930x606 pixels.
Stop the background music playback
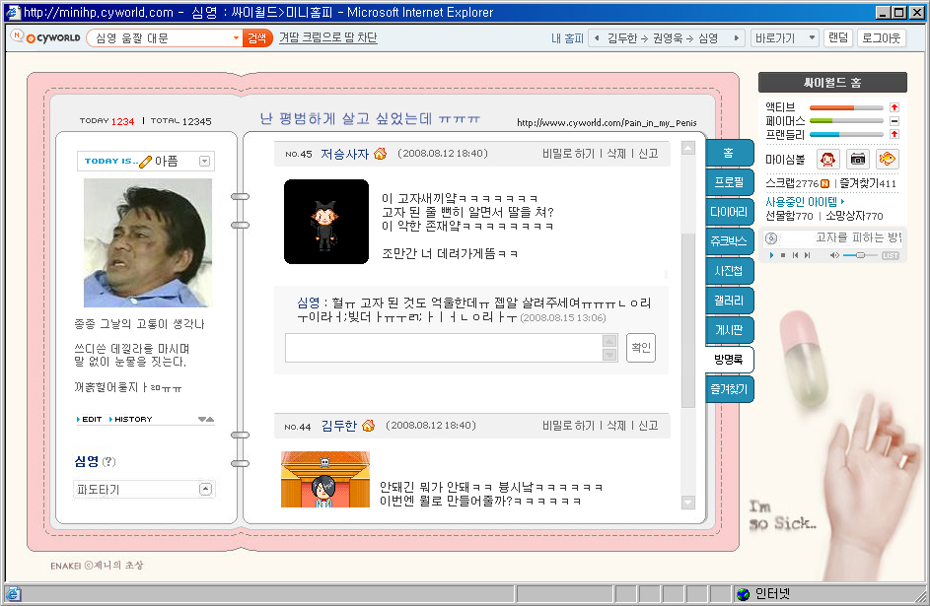[x=783, y=255]
